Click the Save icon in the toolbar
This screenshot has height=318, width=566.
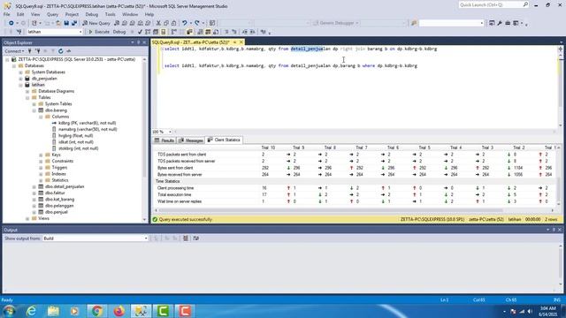tap(66, 23)
